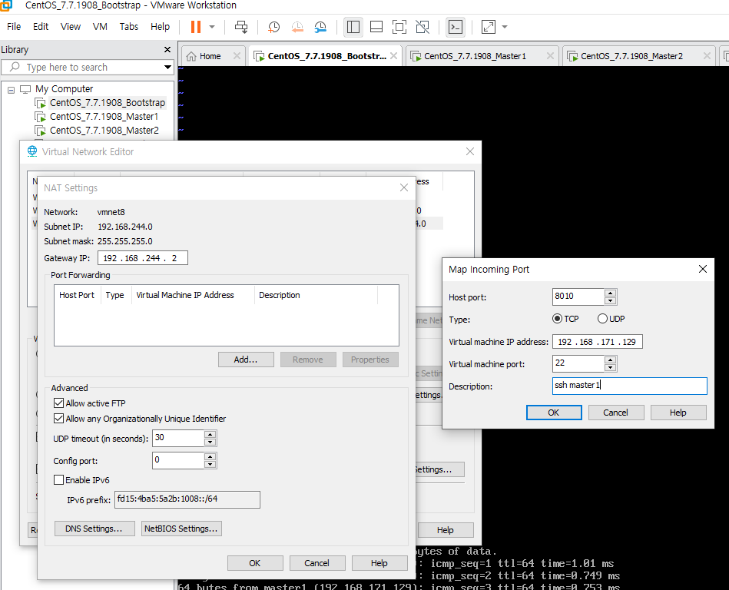Click OK in the NAT Settings dialog
729x590 pixels.
pos(255,564)
